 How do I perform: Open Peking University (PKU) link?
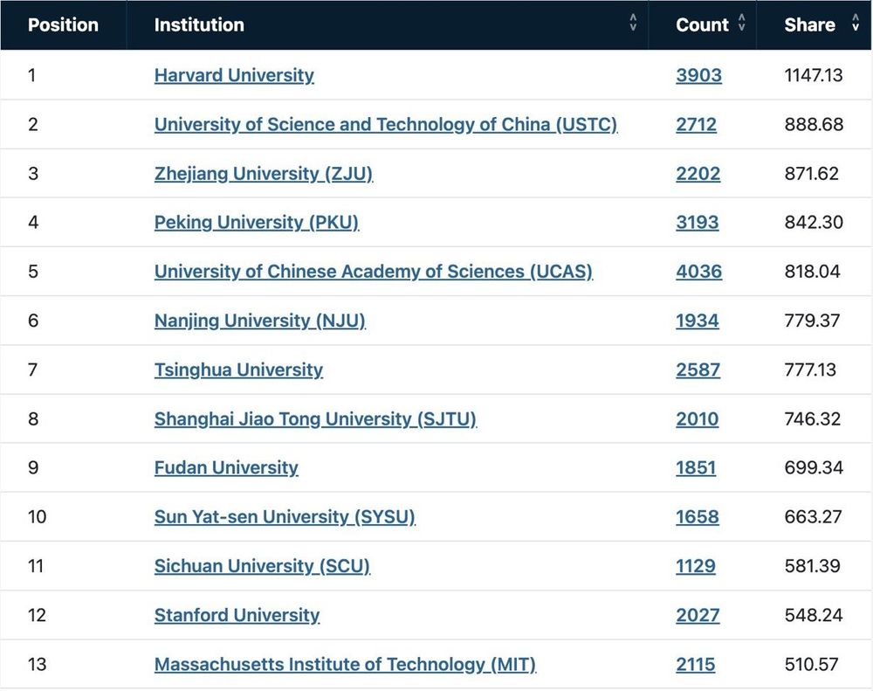tap(257, 223)
